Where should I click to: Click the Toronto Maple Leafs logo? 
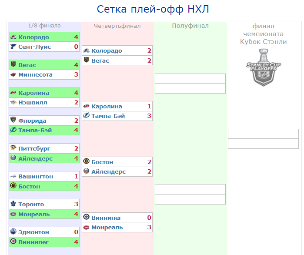[13, 204]
